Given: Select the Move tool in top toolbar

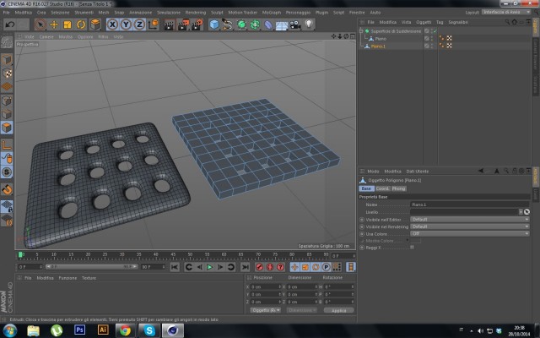Looking at the screenshot, I should 54,25.
